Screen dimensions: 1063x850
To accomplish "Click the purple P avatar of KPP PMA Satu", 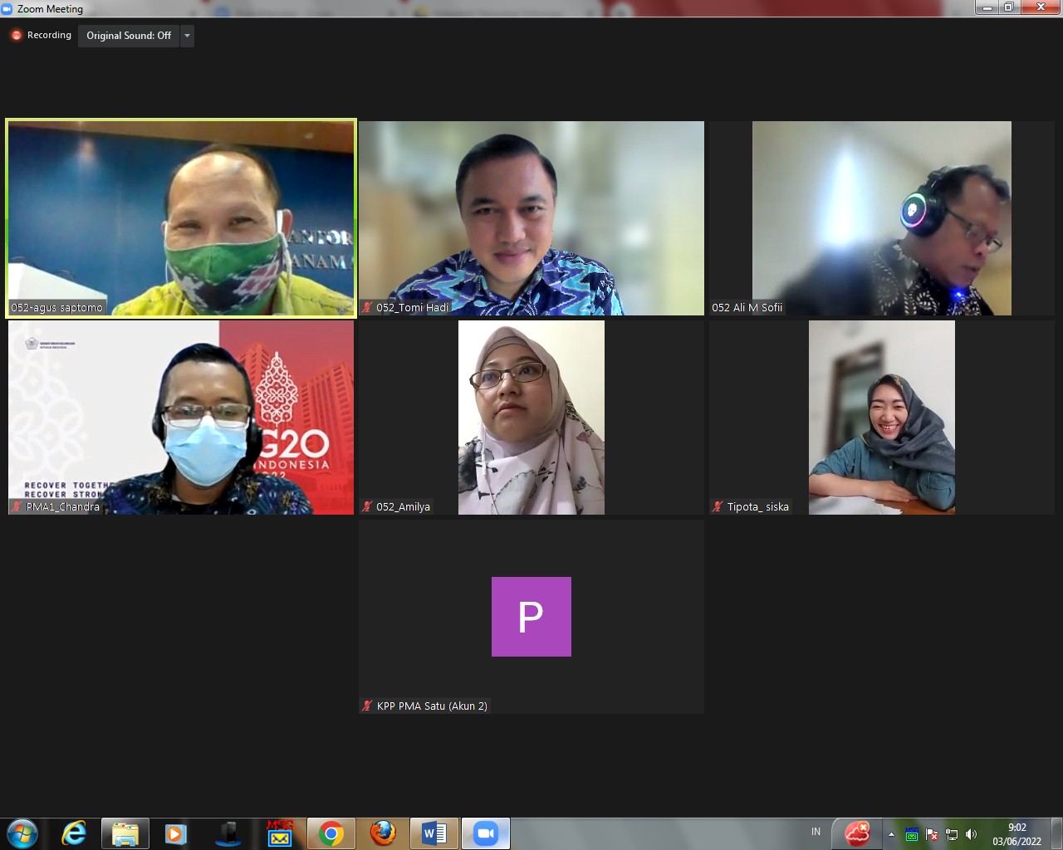I will 531,617.
